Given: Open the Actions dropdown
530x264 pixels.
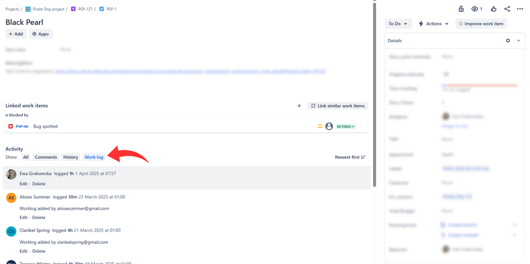Looking at the screenshot, I should pyautogui.click(x=433, y=24).
